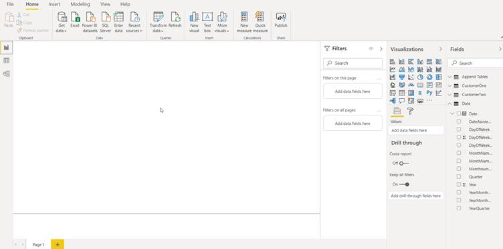
Task: Open the Help ribbon tab
Action: tap(125, 4)
